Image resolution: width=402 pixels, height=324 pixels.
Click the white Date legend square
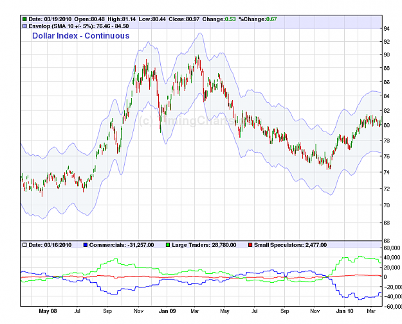(x=24, y=245)
